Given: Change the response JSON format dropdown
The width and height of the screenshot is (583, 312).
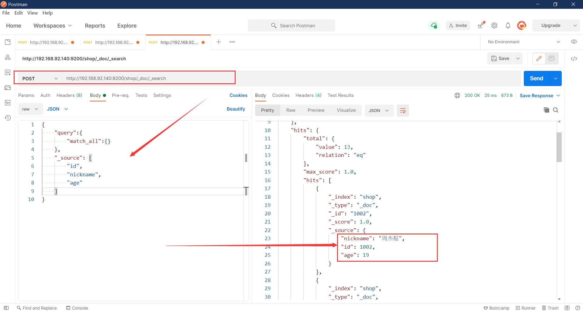Looking at the screenshot, I should pyautogui.click(x=379, y=111).
